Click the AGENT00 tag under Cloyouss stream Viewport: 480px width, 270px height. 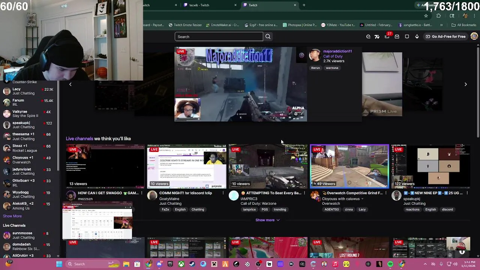point(331,210)
